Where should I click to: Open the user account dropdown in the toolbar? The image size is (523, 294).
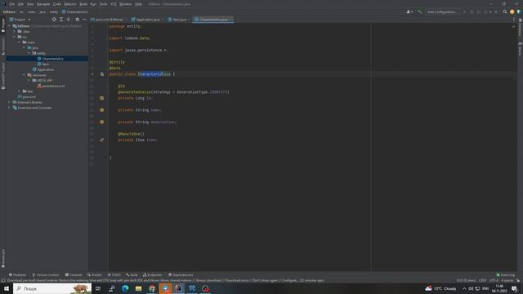[409, 11]
